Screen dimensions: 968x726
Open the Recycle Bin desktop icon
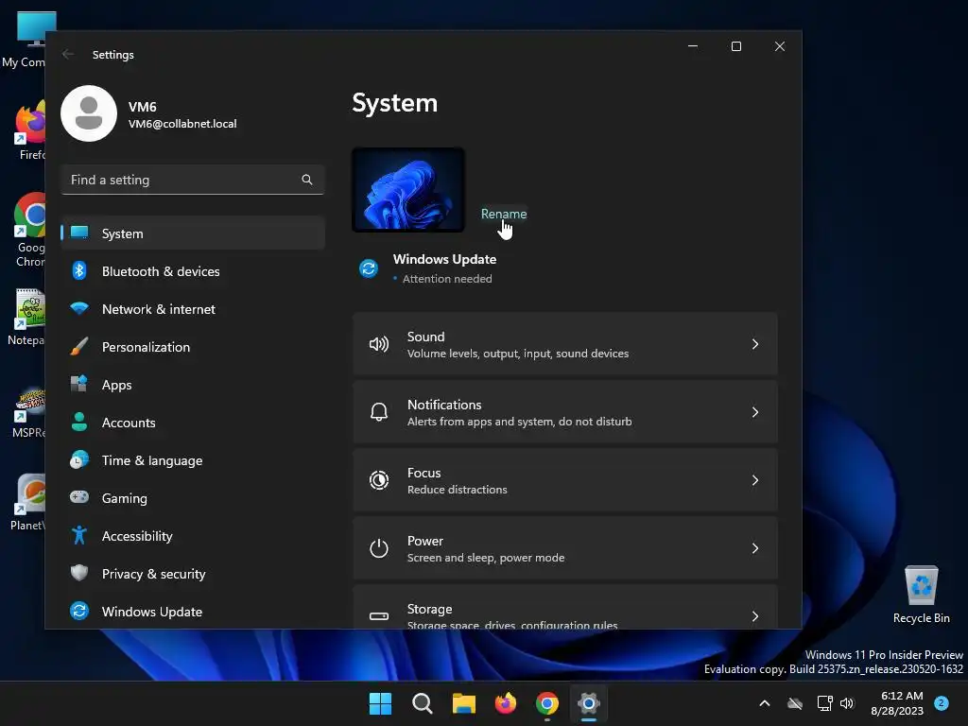921,595
